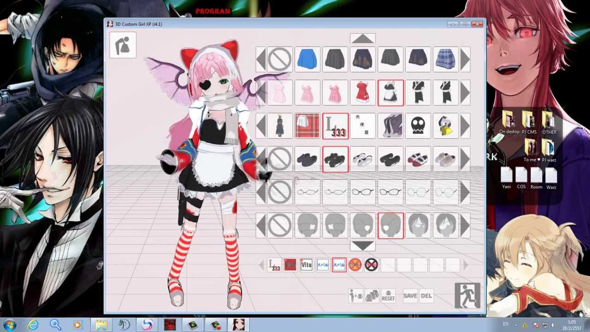Screen dimensions: 590x332
Task: Select the yellow bell character item
Action: 446,126
